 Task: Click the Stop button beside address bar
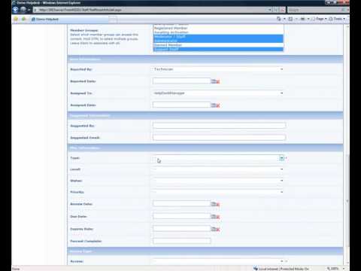[x=282, y=10]
